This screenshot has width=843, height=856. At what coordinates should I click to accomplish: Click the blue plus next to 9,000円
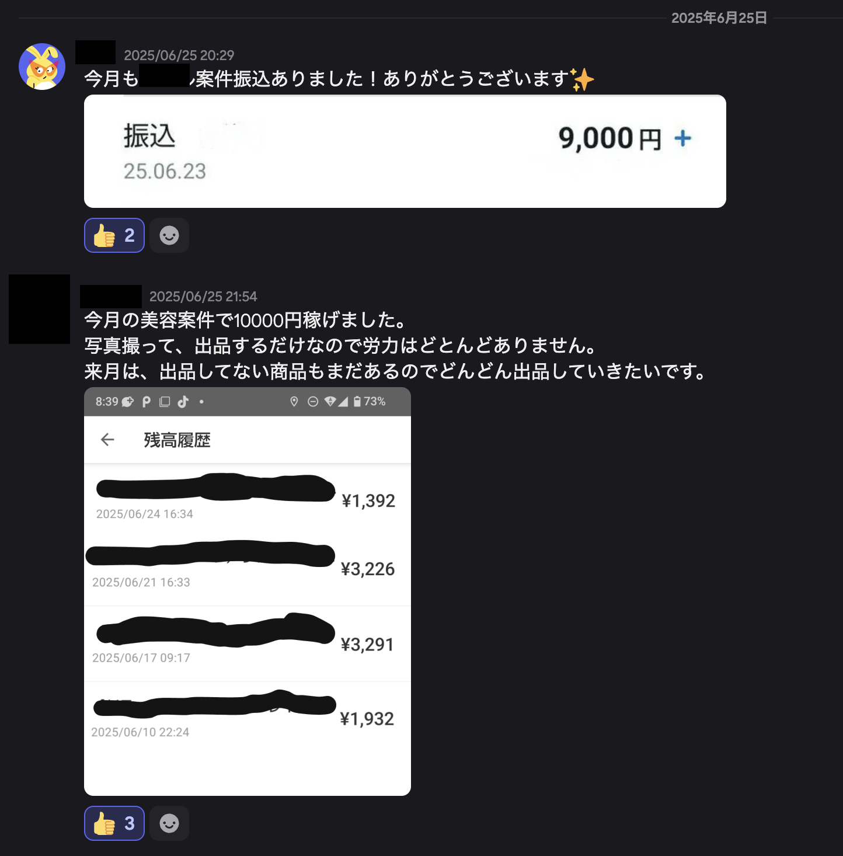[682, 138]
